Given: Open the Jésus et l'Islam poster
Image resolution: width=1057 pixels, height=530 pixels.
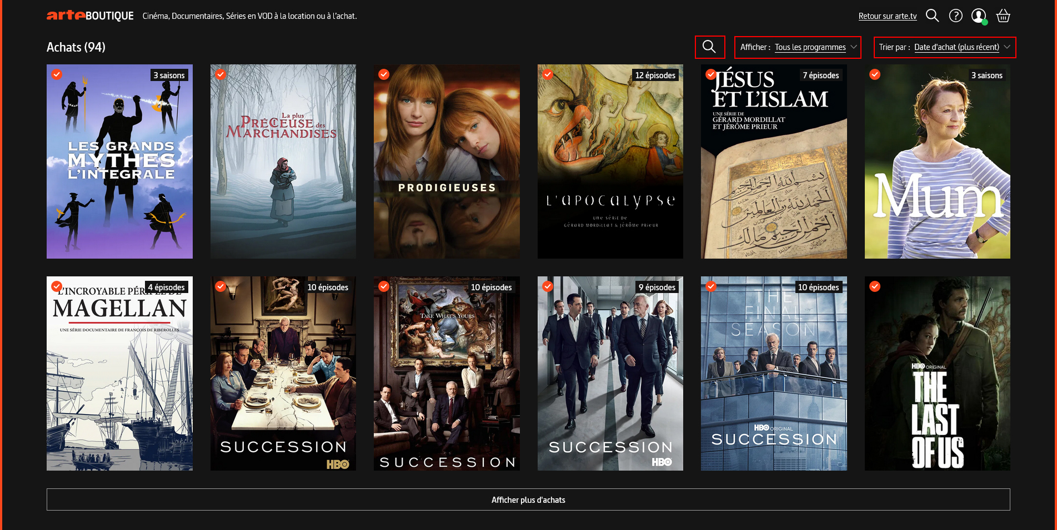Looking at the screenshot, I should pyautogui.click(x=774, y=161).
